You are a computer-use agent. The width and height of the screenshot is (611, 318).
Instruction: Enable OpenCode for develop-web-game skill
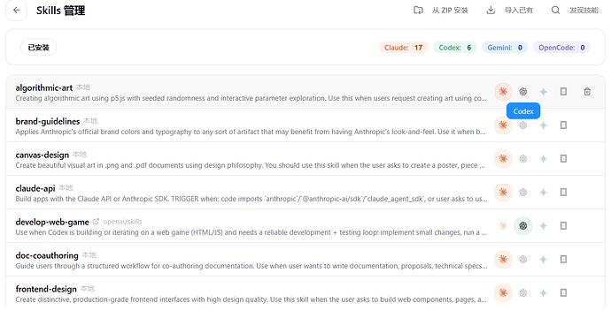click(x=563, y=226)
